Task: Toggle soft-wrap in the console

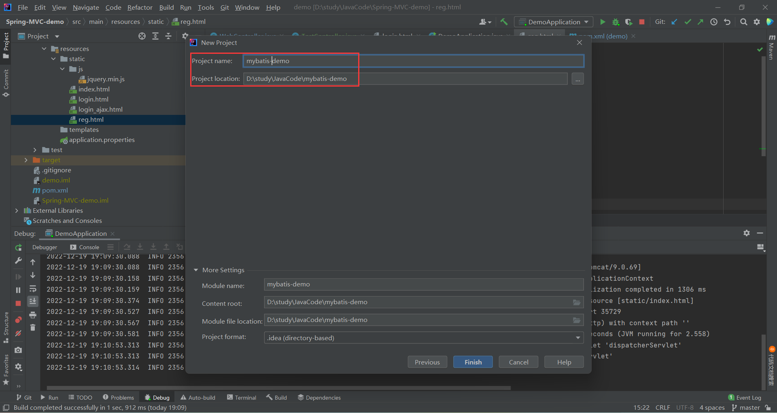Action: (x=33, y=289)
